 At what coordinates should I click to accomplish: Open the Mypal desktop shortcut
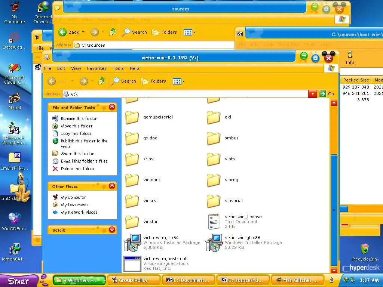(x=15, y=101)
